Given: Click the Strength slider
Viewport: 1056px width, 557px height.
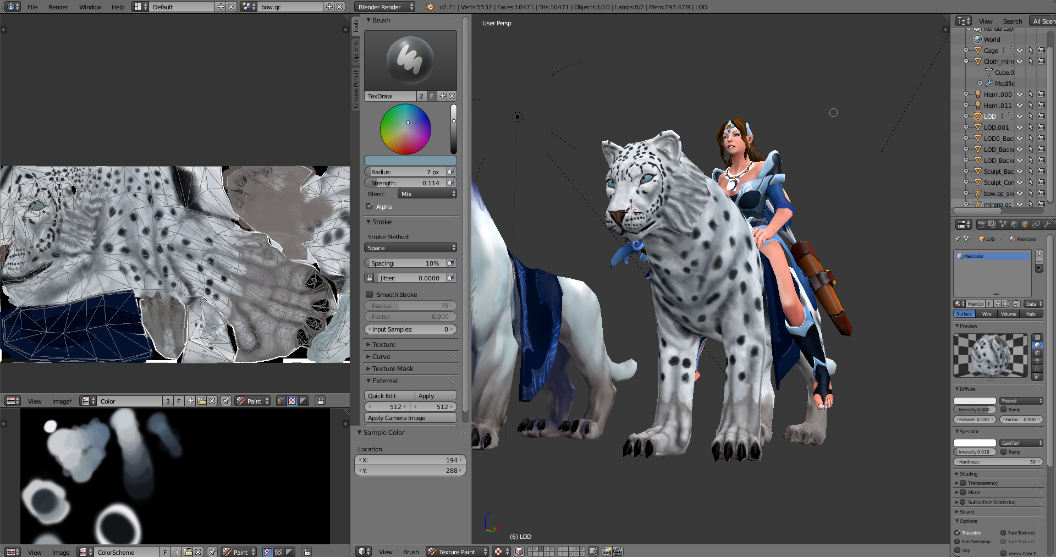Looking at the screenshot, I should 406,183.
